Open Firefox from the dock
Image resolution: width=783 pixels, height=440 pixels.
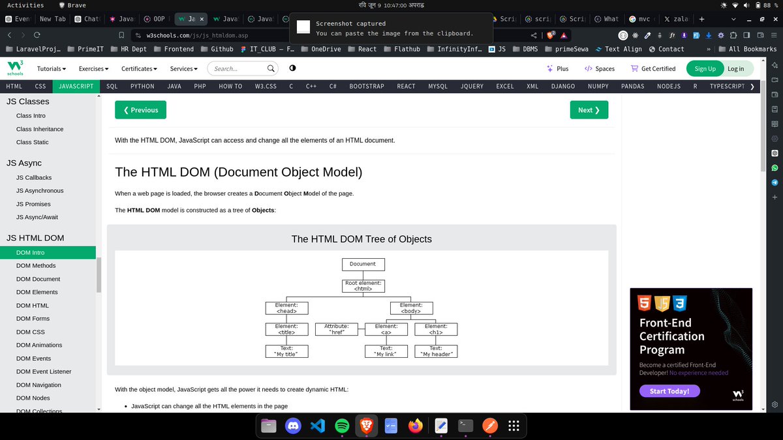pyautogui.click(x=416, y=426)
